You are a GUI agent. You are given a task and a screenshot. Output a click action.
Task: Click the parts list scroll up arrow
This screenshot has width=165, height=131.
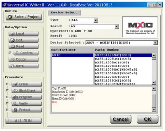(154, 55)
